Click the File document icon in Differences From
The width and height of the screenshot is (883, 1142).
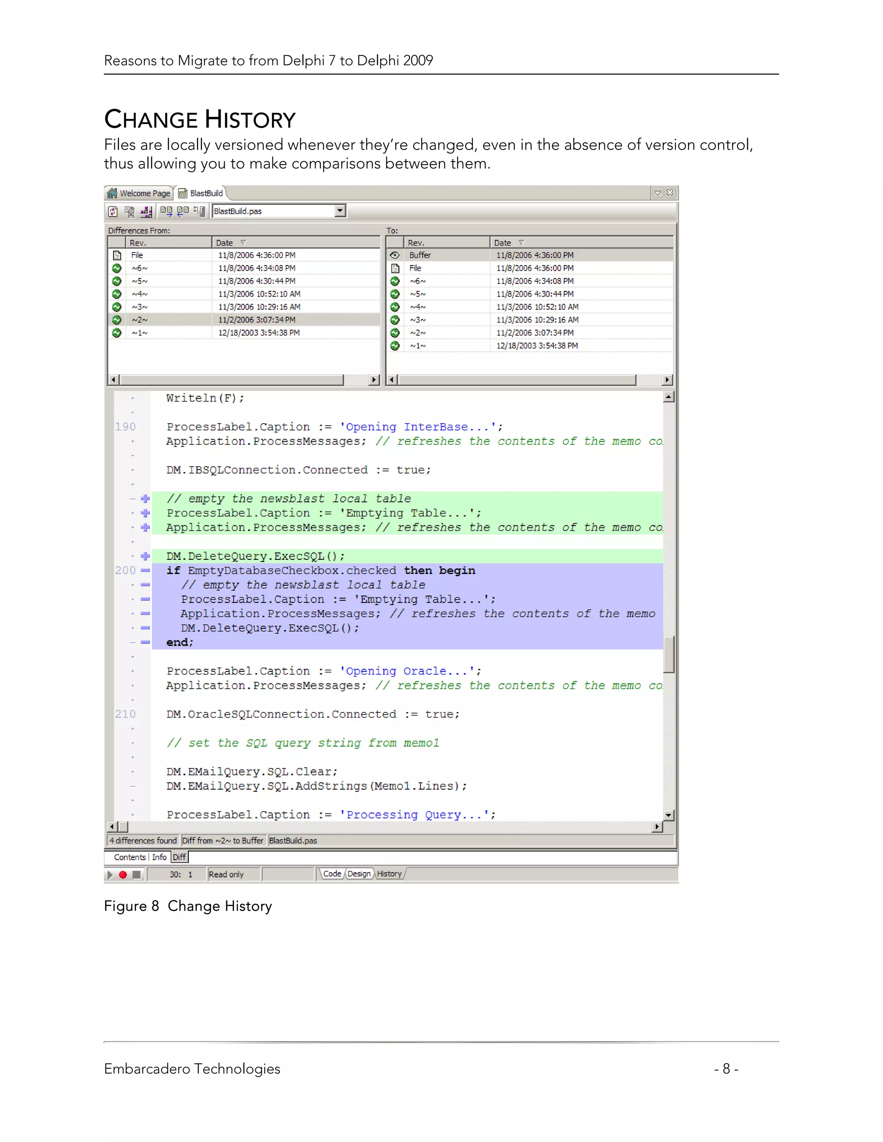click(117, 255)
